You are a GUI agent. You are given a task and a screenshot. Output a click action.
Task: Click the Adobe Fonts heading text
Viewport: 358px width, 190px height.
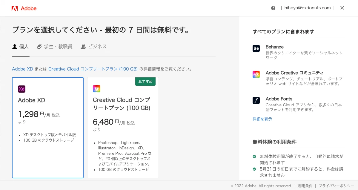coord(279,99)
